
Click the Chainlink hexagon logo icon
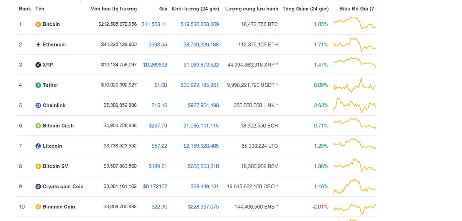click(x=38, y=105)
